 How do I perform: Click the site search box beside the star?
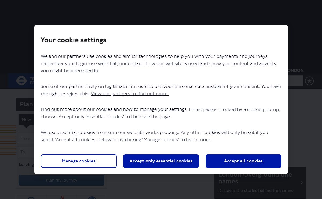tap(295, 81)
